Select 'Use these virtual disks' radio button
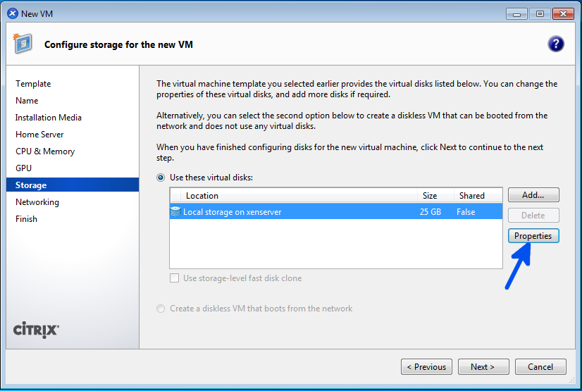This screenshot has width=582, height=391. pos(161,178)
